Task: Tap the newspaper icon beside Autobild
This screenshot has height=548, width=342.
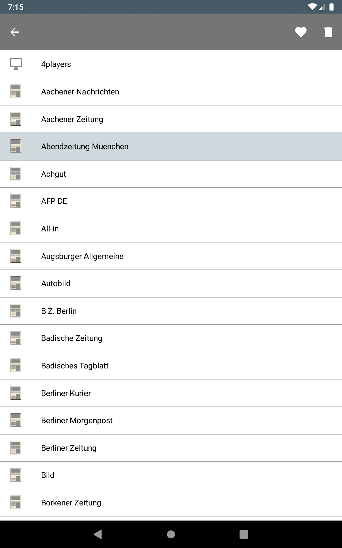Action: tap(16, 283)
